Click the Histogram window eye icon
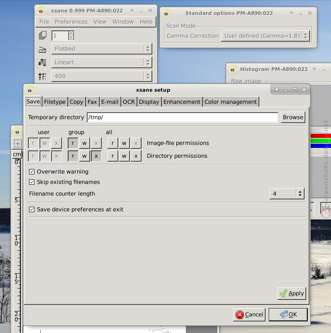Screen dimensions: 331x333 point(233,69)
